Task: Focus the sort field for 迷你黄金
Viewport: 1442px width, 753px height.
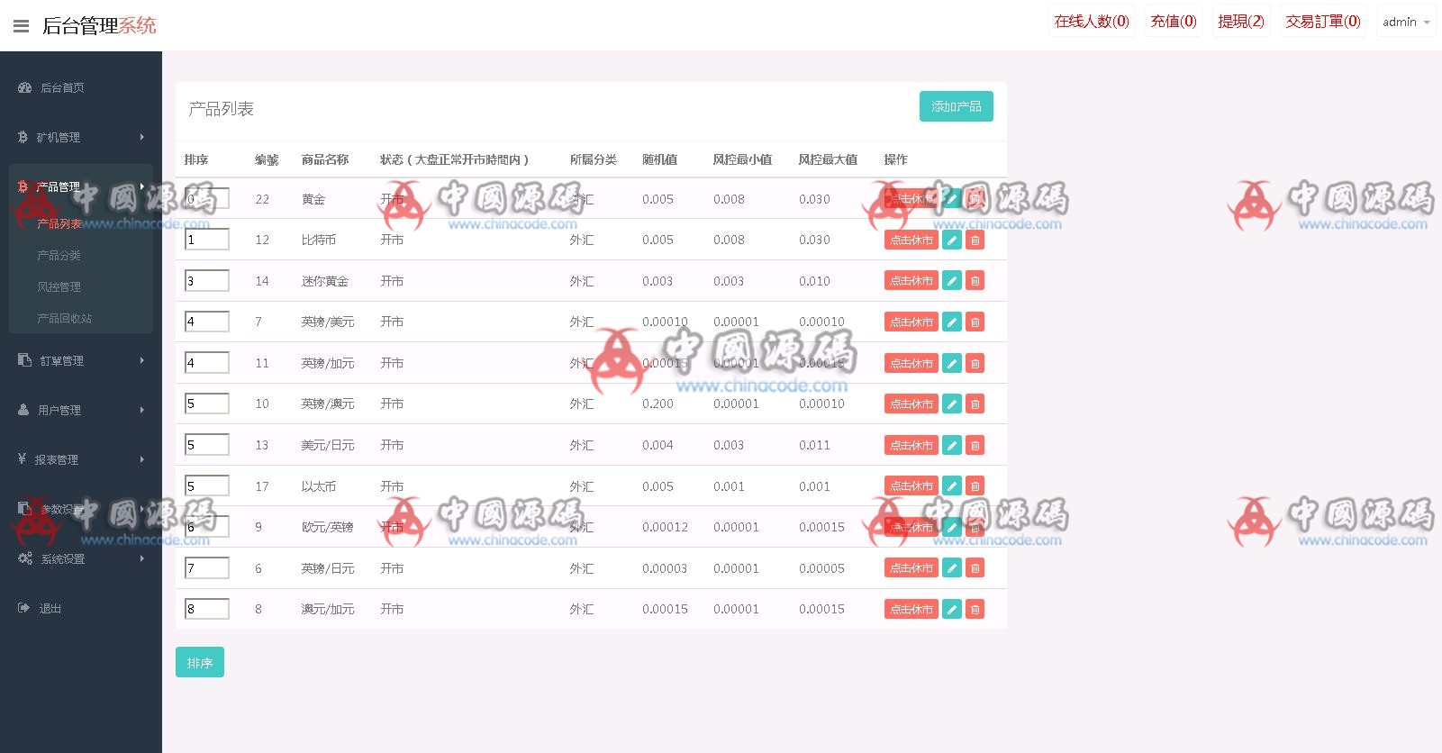Action: click(x=207, y=281)
